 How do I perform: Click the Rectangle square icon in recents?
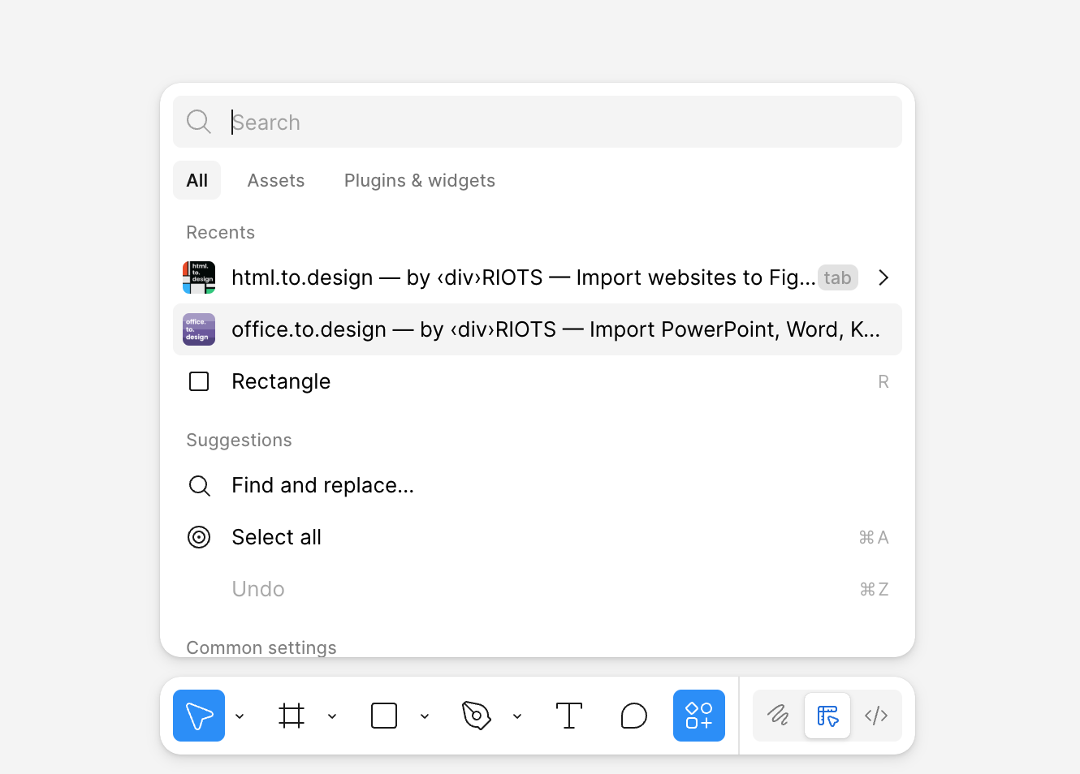click(199, 381)
